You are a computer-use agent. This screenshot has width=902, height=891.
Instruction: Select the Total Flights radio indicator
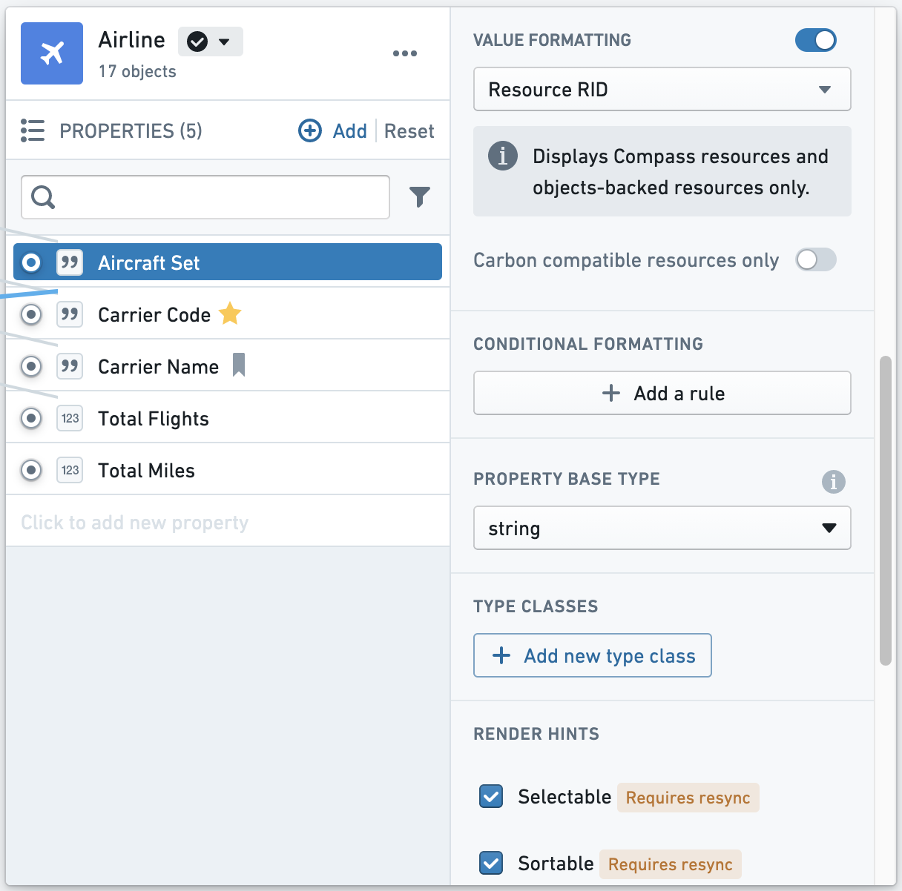tap(31, 418)
